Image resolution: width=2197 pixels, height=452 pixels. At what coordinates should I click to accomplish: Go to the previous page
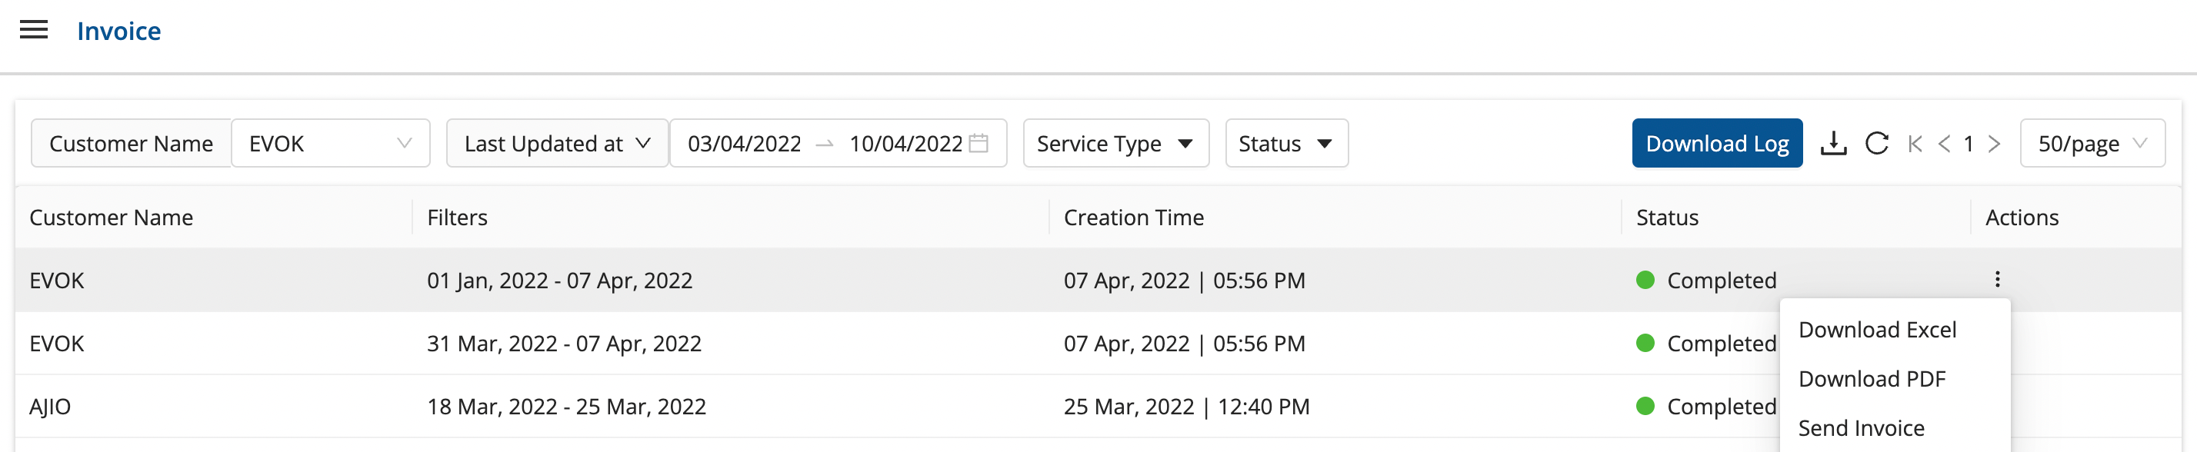pos(1944,143)
